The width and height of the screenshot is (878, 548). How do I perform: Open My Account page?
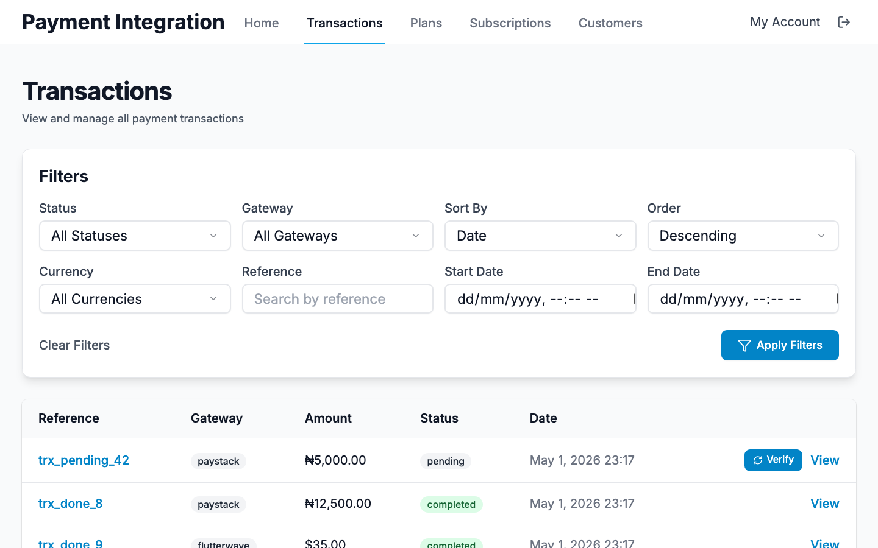tap(785, 22)
